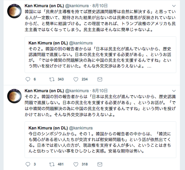Screen dimensions: 185x170
Task: Like the first tweet with 234 likes
Action: point(76,79)
